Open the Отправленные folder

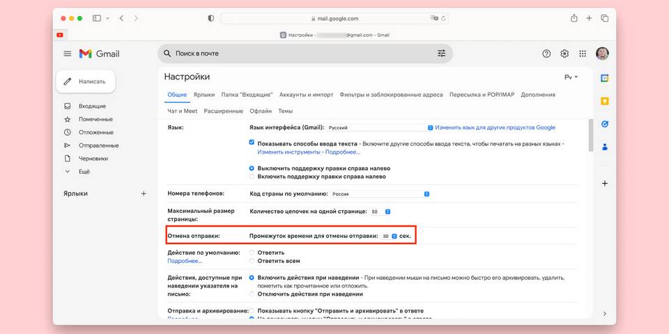98,145
